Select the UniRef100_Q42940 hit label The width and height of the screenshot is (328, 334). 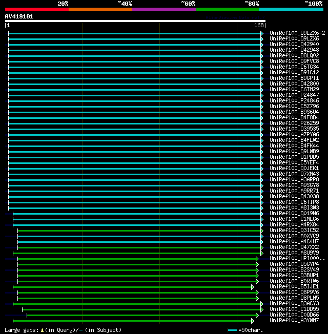(294, 44)
